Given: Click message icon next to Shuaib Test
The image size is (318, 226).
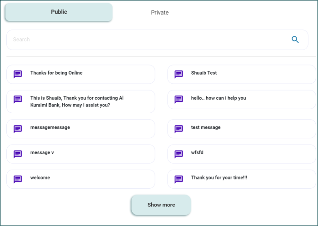Looking at the screenshot, I should [x=179, y=74].
